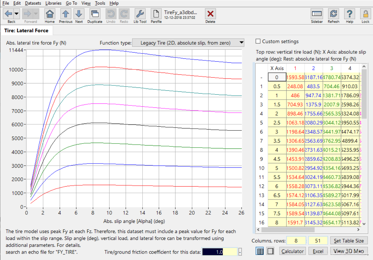Image resolution: width=373 pixels, height=260 pixels.
Task: Enable the Custom settings checkbox
Action: point(258,41)
